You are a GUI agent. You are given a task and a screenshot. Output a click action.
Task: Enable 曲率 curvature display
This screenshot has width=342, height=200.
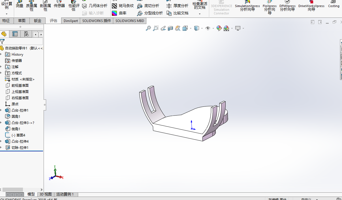119,13
